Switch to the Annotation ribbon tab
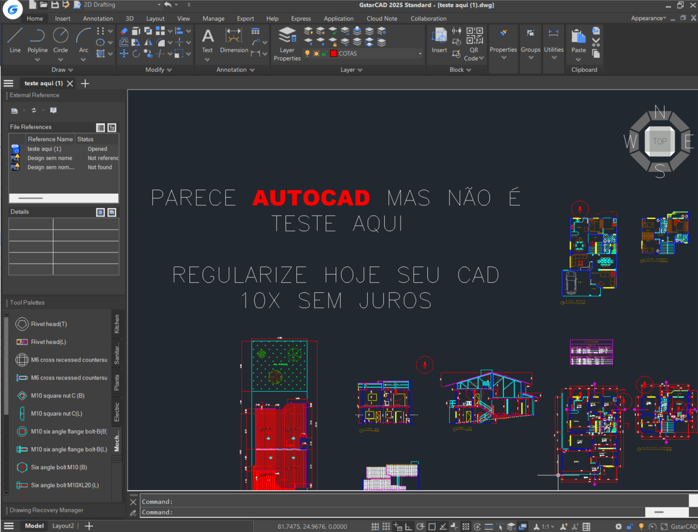Screen dimensions: 698x532 coord(98,18)
